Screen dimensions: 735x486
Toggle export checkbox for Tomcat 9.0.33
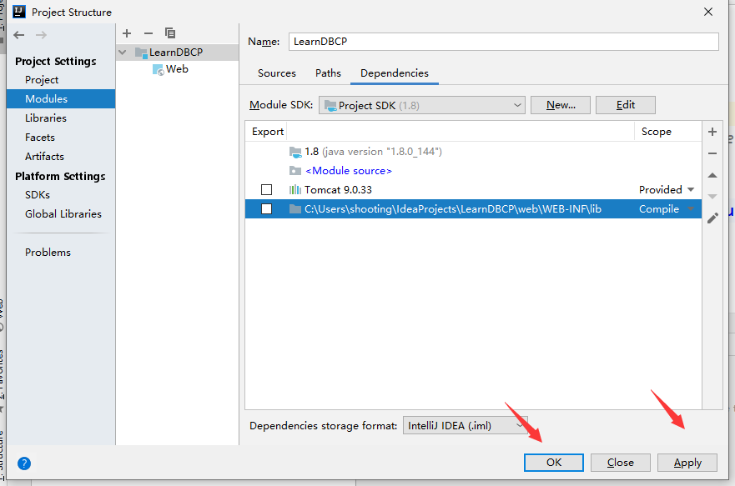(266, 189)
